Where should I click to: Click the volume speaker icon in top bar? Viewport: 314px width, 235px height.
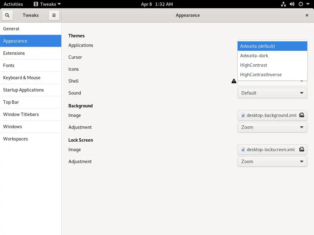point(292,4)
